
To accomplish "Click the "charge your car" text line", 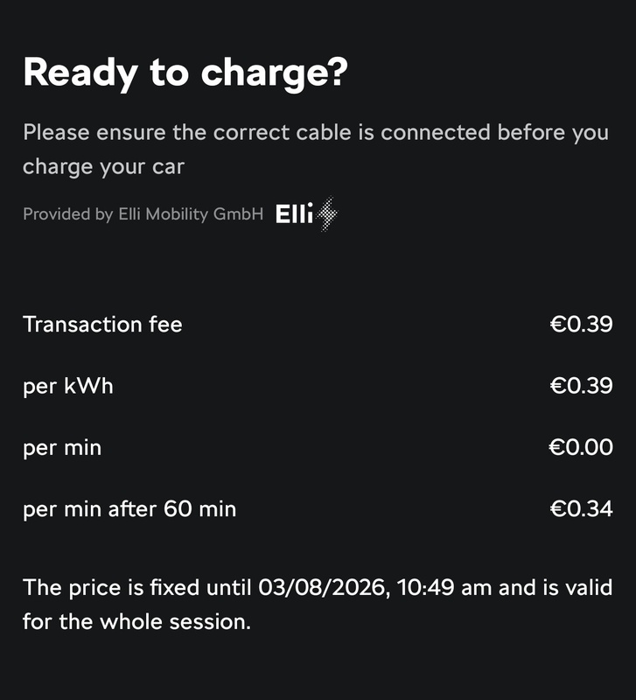I will click(x=103, y=167).
